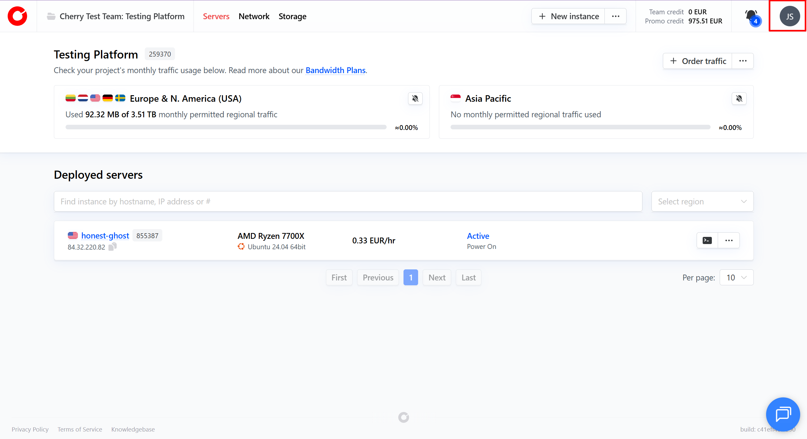Toggle Asia Pacific traffic alert bell

point(739,98)
